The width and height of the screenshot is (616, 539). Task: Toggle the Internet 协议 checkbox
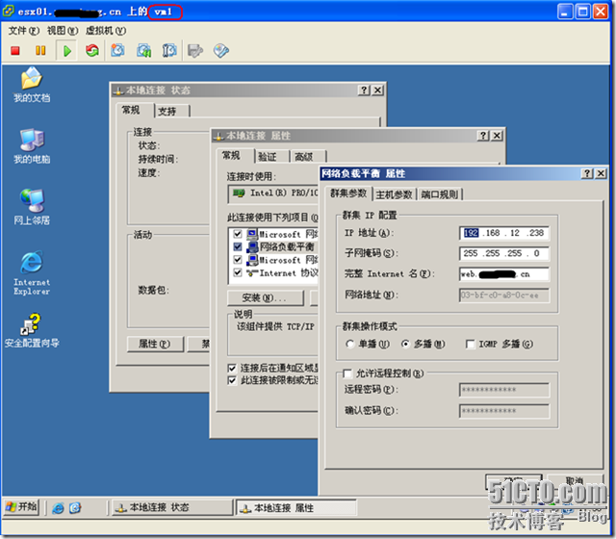238,272
